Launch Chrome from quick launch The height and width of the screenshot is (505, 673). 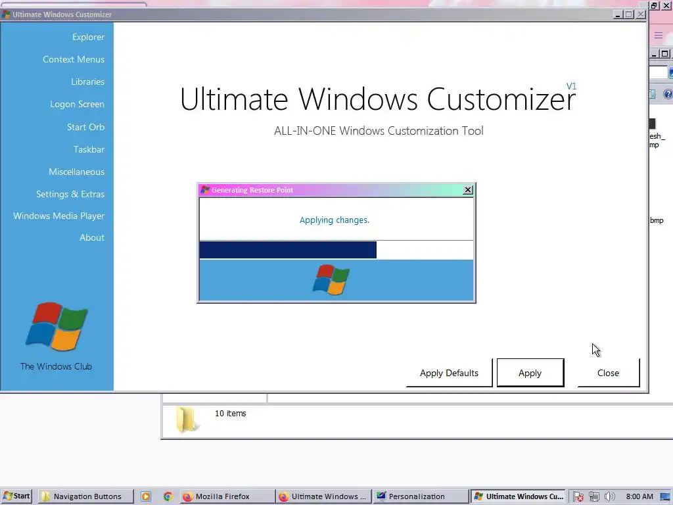coord(168,496)
